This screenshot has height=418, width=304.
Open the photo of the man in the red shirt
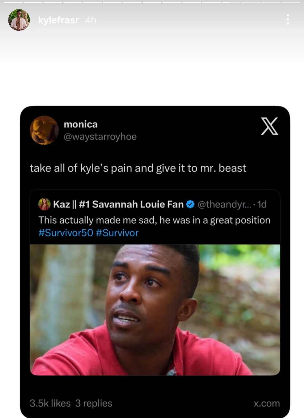(155, 310)
